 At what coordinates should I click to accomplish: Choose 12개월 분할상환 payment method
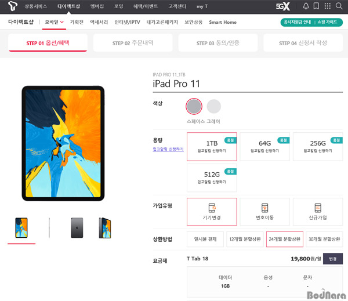point(245,239)
